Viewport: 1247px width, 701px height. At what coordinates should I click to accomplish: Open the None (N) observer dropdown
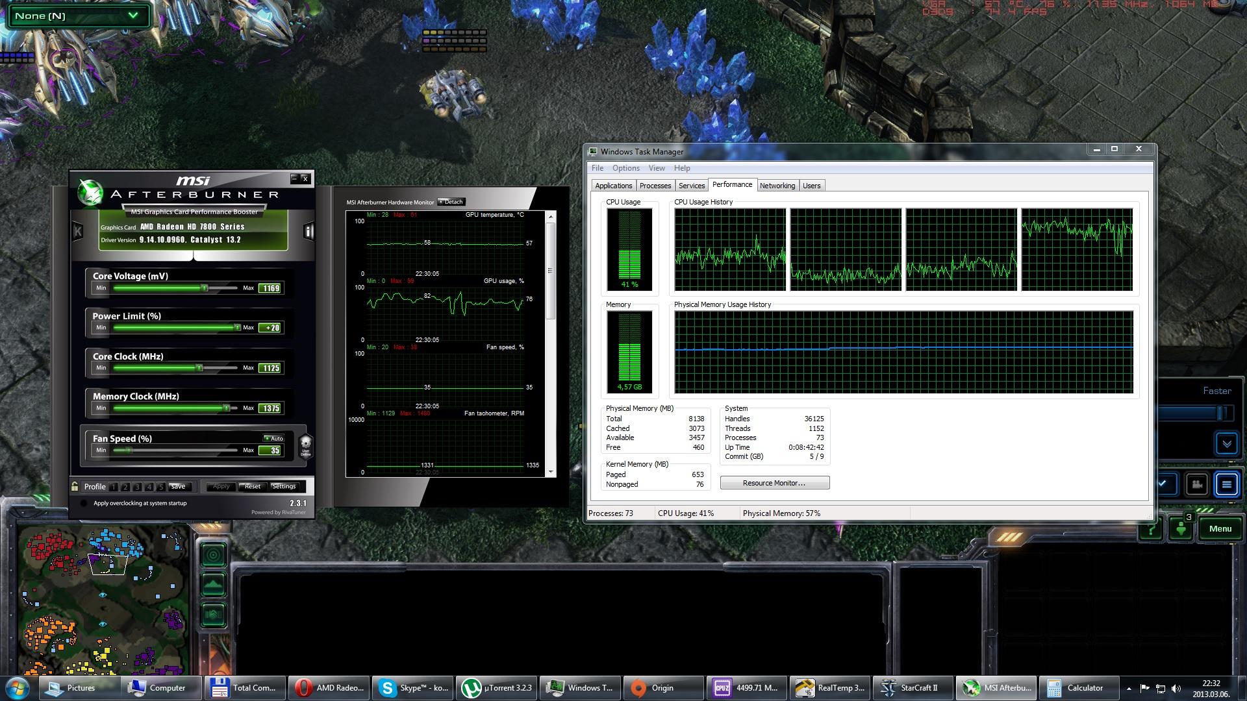pos(78,16)
